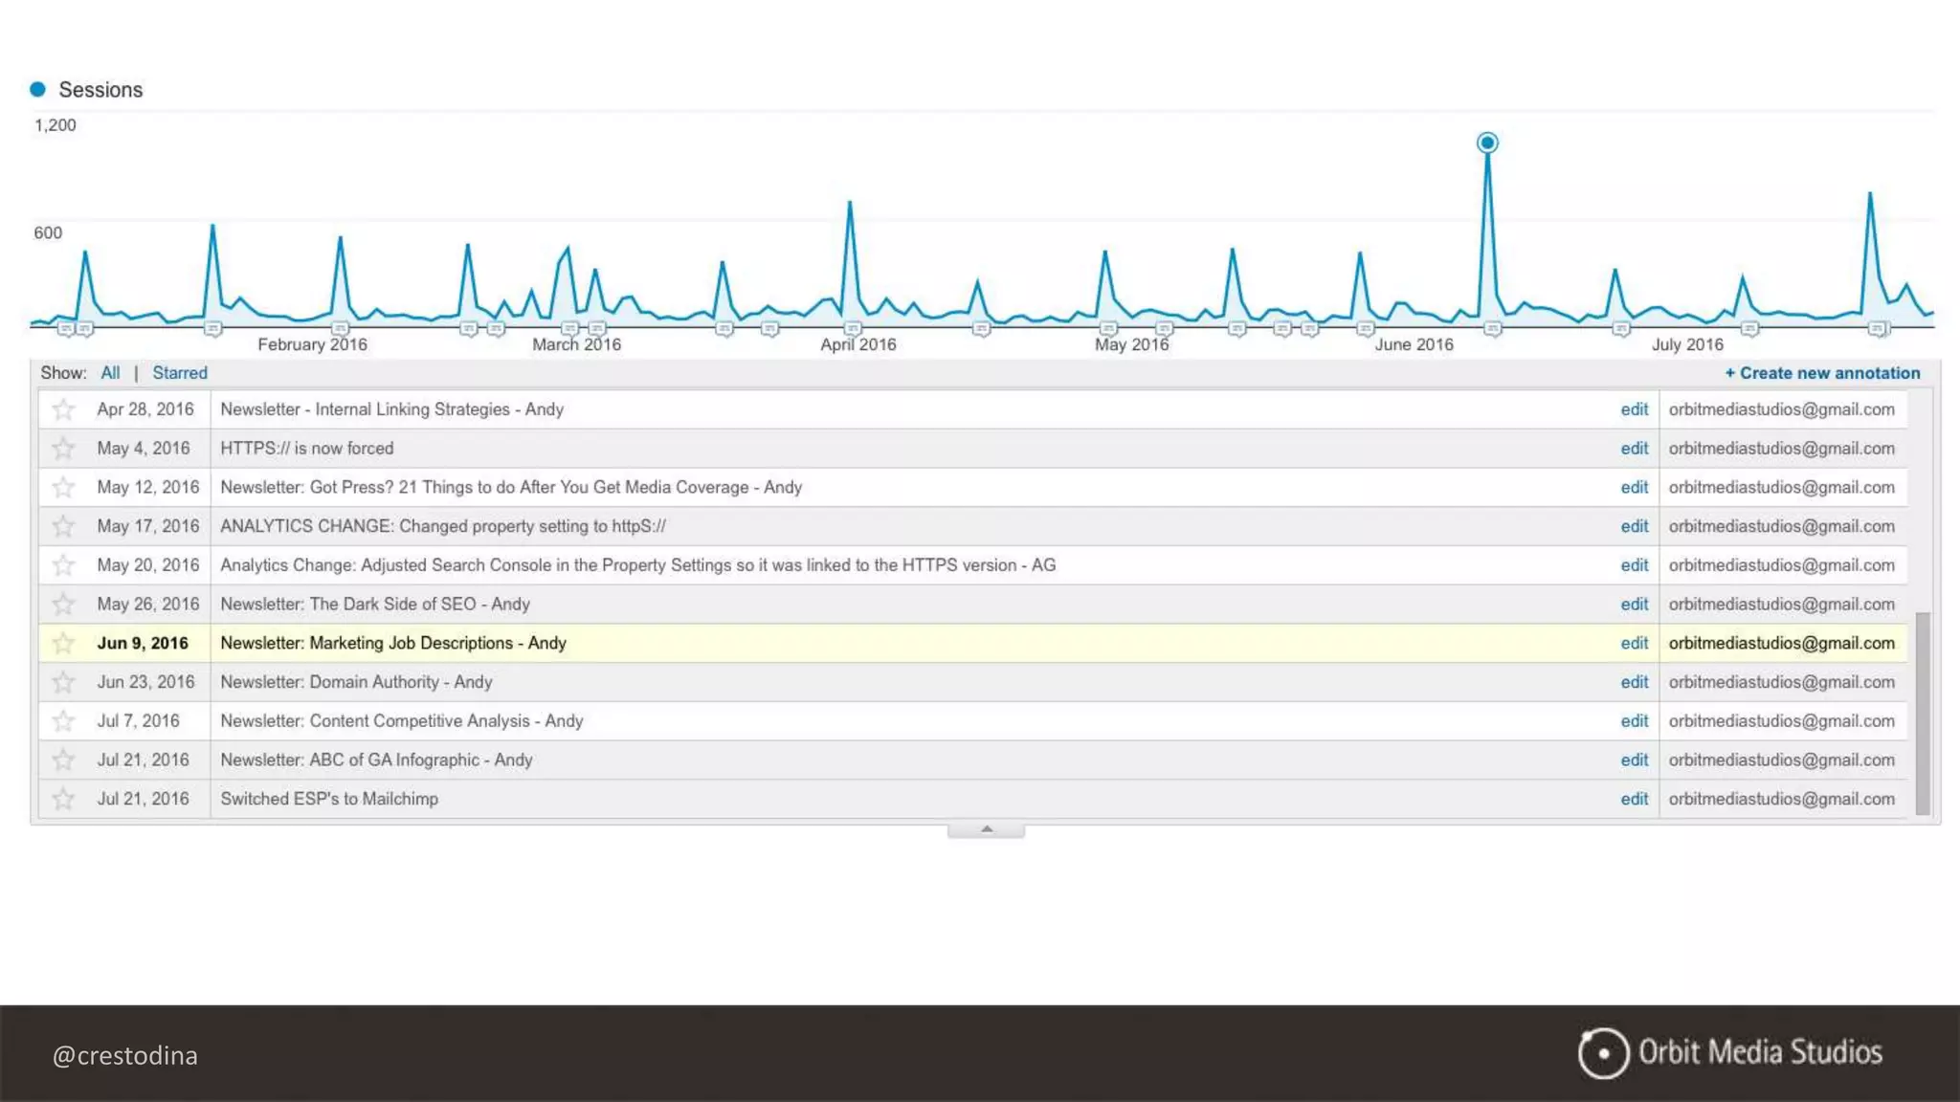
Task: Click the Orbit Media Studios logo icon
Action: 1603,1053
